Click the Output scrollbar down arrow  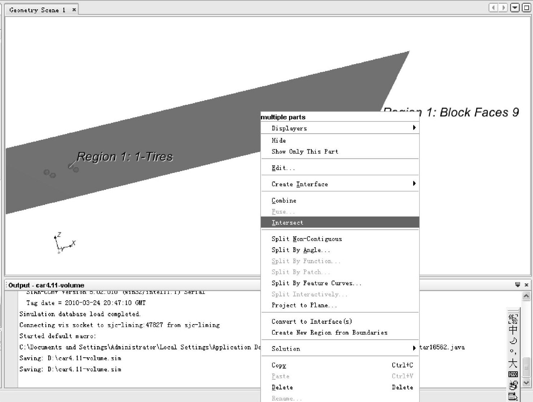tap(526, 383)
